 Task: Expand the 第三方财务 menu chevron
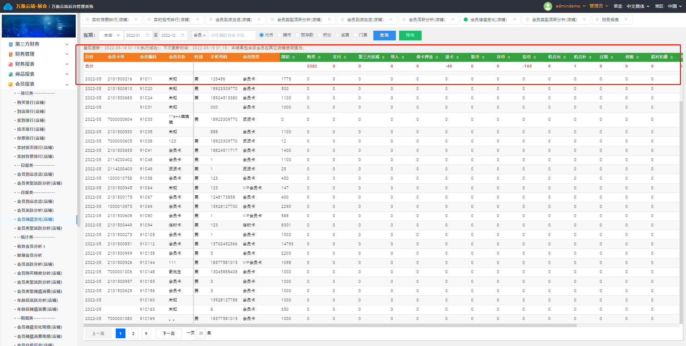coord(67,44)
